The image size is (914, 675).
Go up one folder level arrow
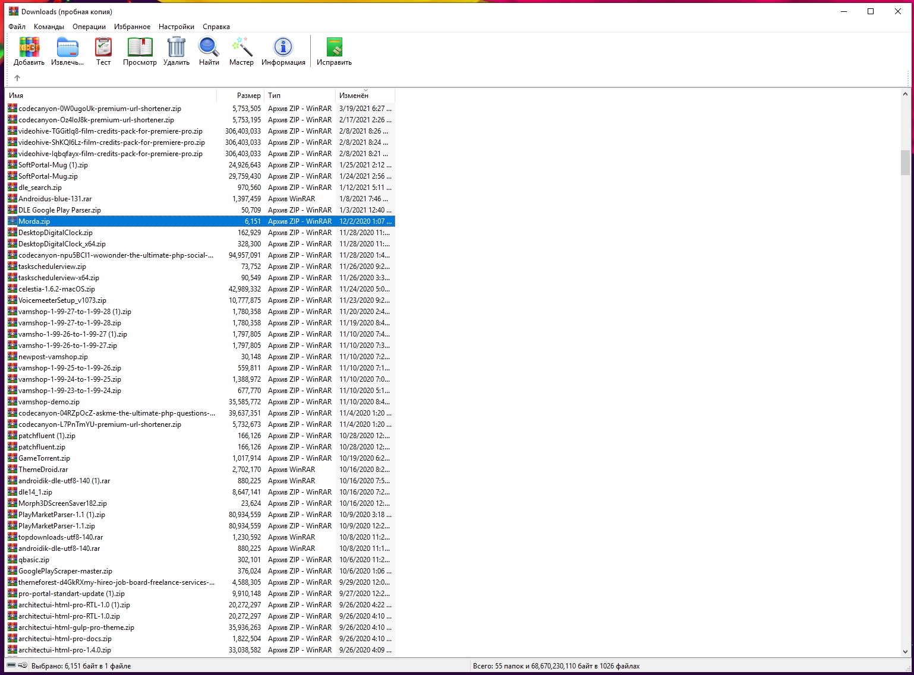(17, 78)
